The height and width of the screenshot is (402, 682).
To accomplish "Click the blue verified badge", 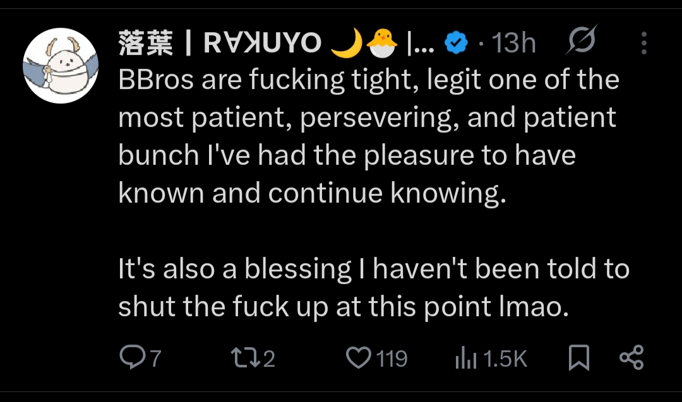I will (456, 43).
